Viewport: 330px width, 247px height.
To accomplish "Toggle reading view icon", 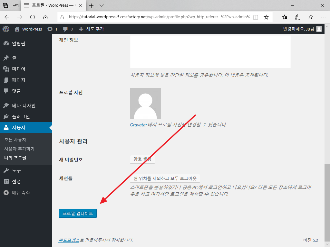I will coord(256,17).
